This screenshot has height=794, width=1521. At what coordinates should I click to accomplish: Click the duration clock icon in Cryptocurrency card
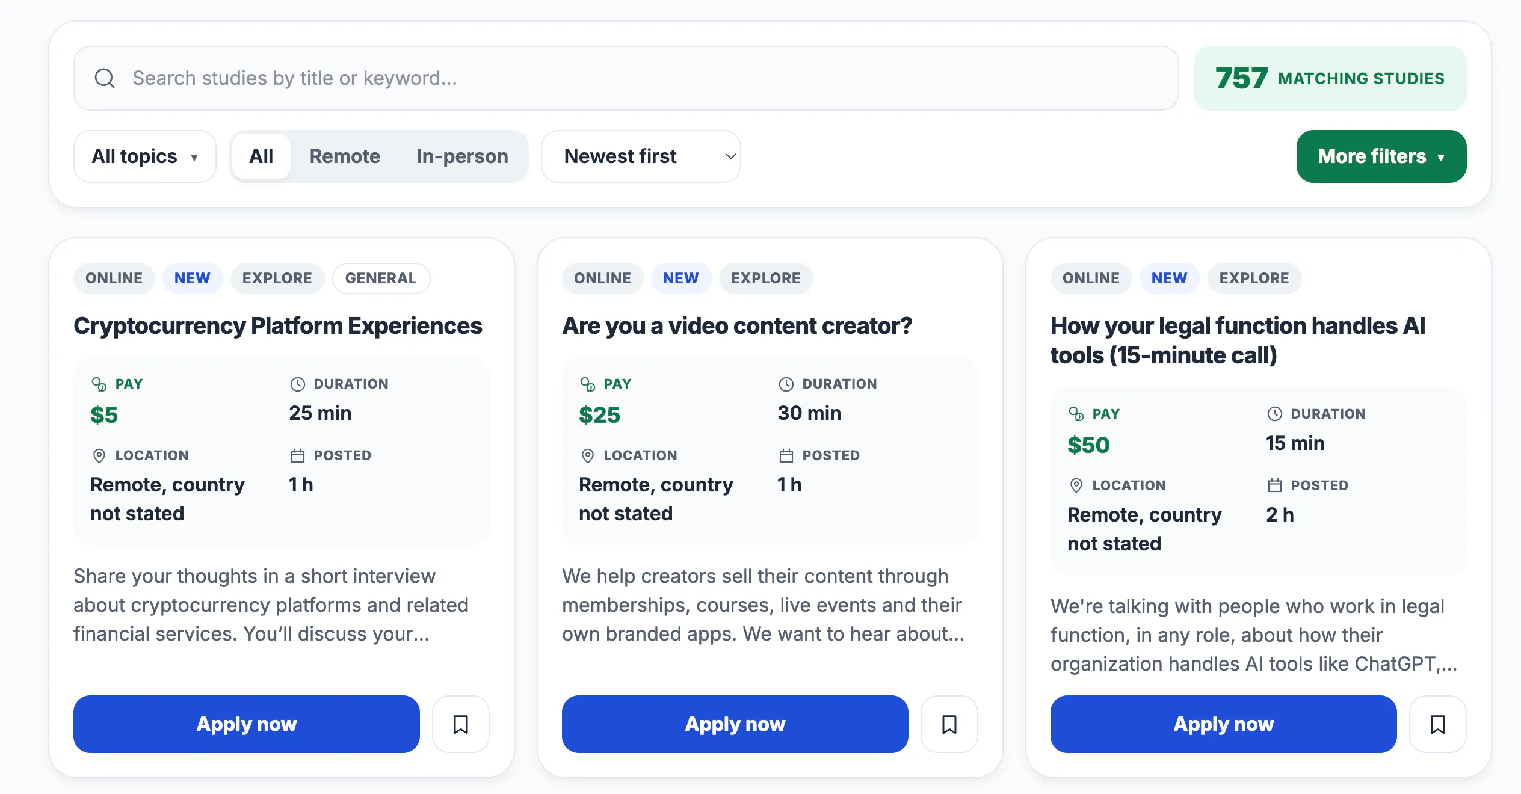(298, 384)
